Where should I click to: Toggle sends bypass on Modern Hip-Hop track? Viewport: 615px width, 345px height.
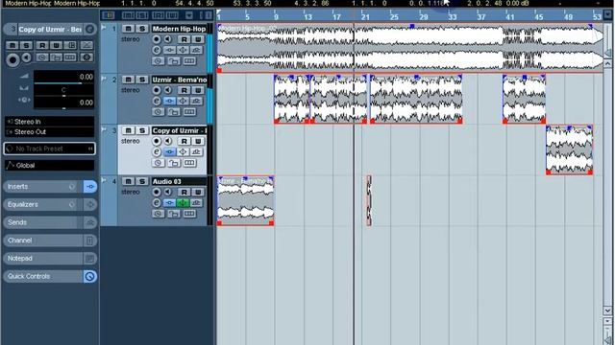pos(196,50)
